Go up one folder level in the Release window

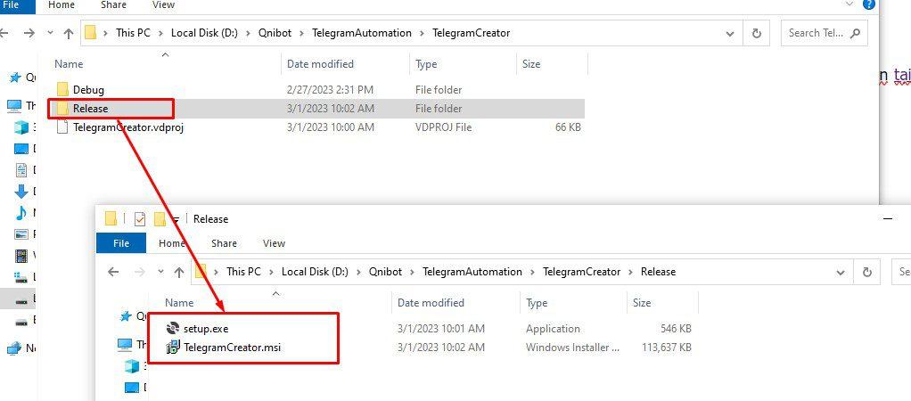pos(179,272)
